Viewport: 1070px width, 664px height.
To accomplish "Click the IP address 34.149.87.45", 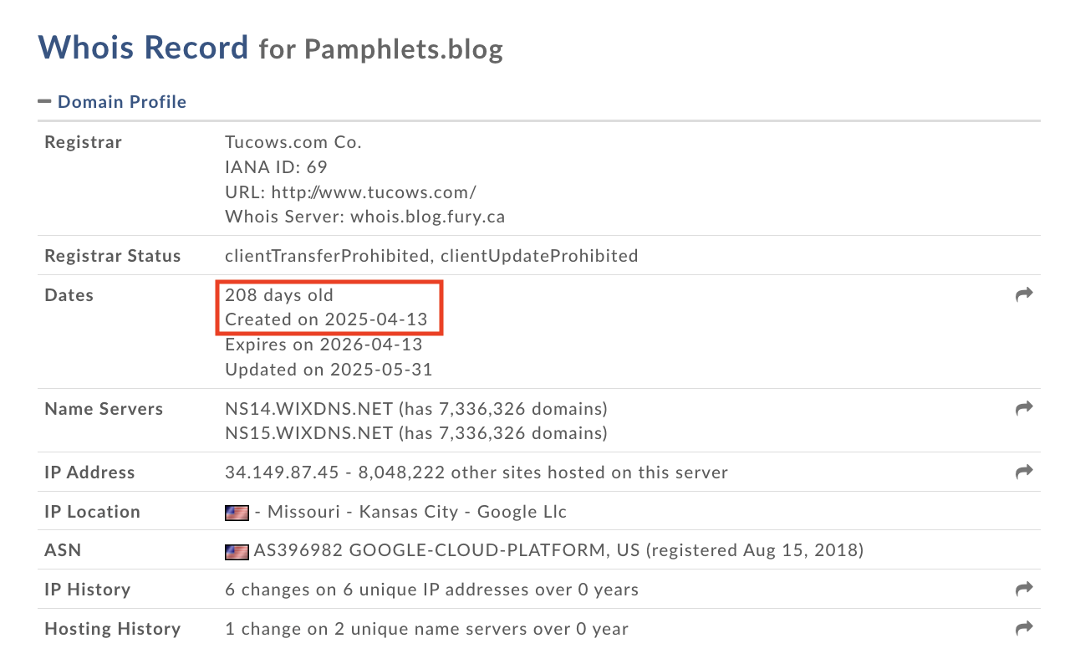I will coord(282,472).
